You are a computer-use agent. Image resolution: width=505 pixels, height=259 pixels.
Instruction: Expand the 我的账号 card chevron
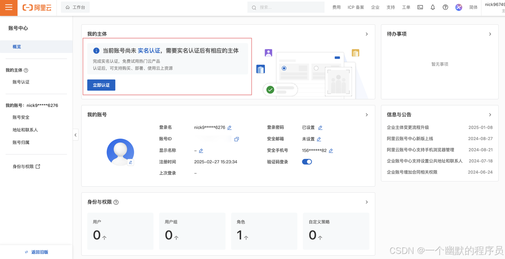pos(367,115)
